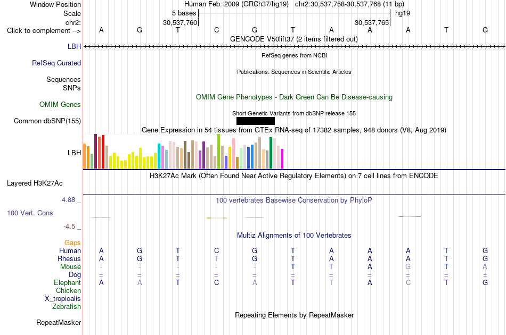Image resolution: width=506 pixels, height=335 pixels.
Task: Click the LBH label beside the GTEx bar chart
Action: pos(74,153)
